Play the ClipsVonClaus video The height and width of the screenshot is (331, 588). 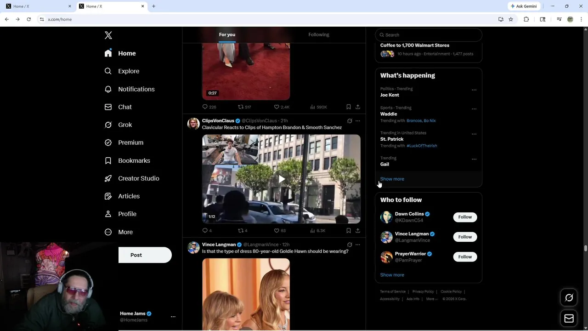tap(281, 179)
